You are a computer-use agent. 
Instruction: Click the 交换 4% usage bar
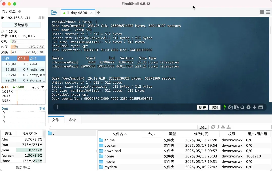click(28, 52)
